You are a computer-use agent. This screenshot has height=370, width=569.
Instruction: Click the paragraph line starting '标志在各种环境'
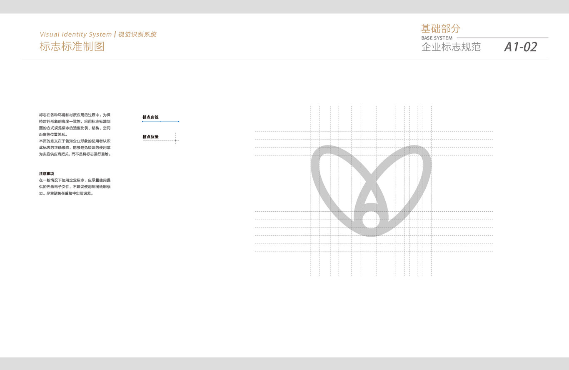(x=75, y=115)
